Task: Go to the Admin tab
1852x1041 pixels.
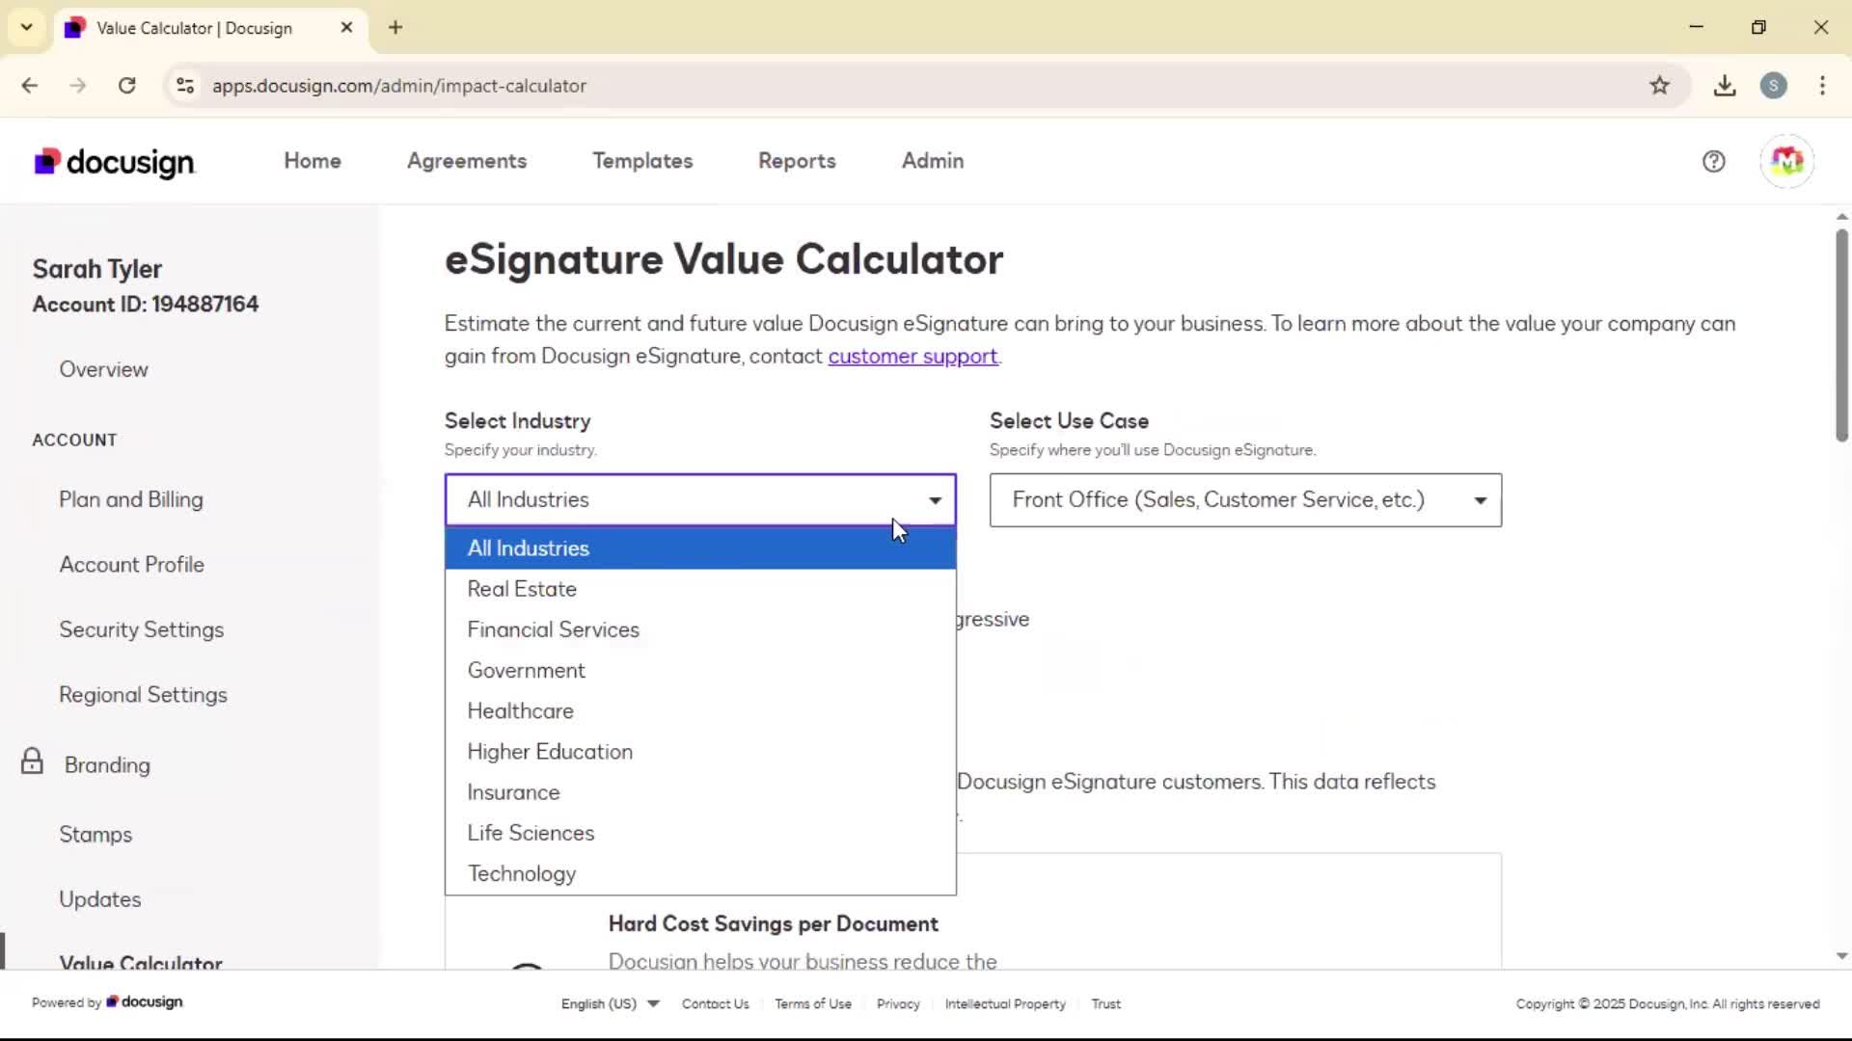Action: [933, 161]
